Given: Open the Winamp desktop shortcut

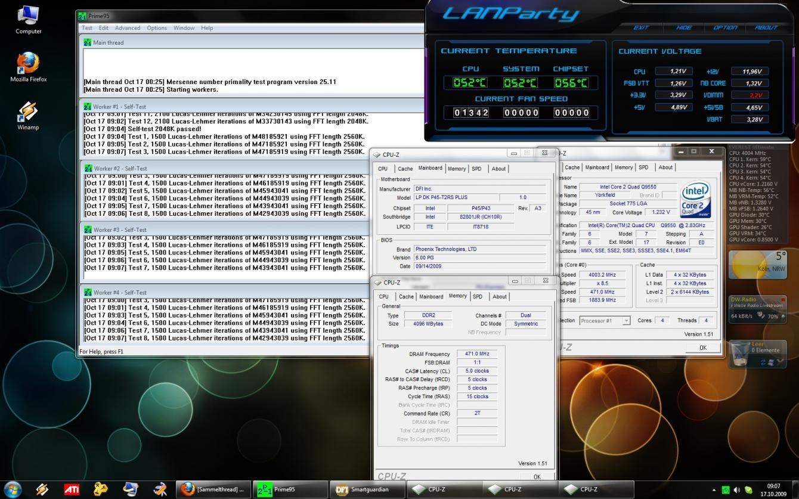Looking at the screenshot, I should 28,115.
